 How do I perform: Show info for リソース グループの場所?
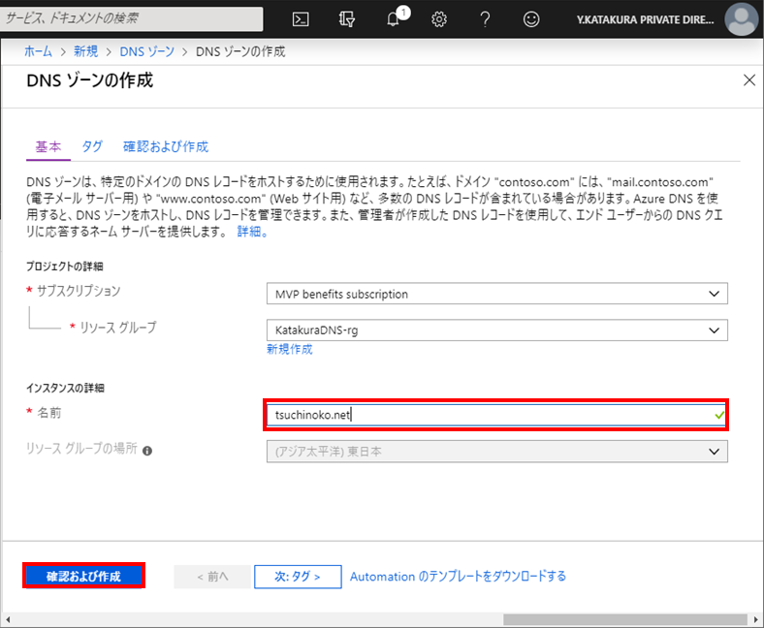coord(147,451)
